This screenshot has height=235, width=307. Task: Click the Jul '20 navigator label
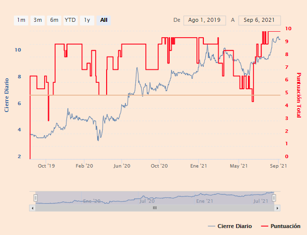pos(147,201)
